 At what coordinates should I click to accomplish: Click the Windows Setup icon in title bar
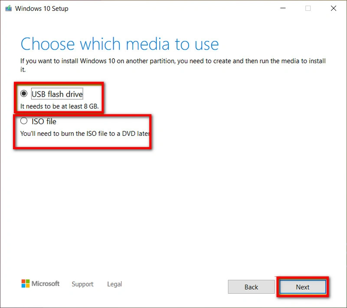pos(8,8)
